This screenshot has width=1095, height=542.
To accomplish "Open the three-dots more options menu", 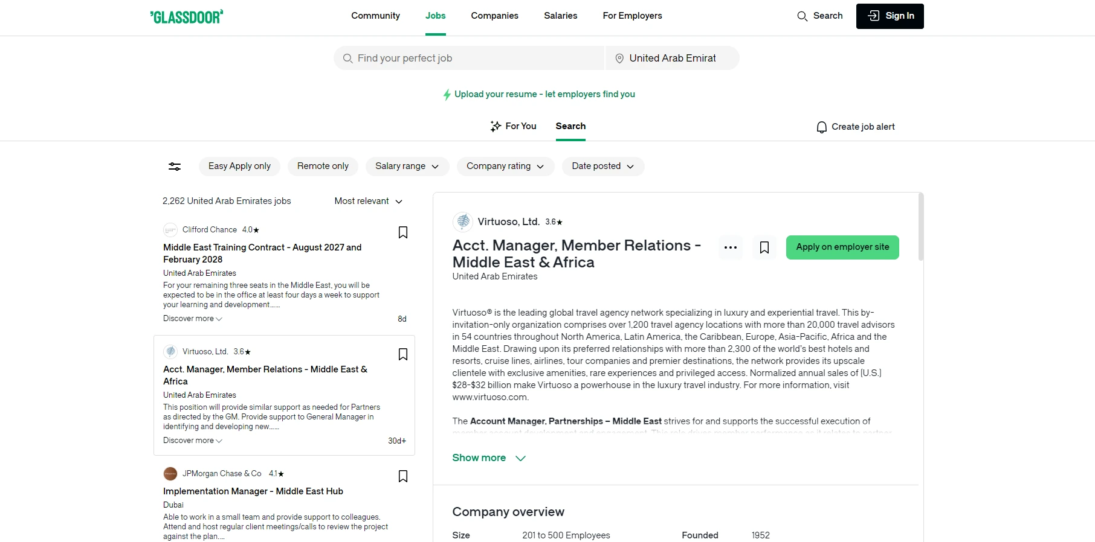I will [x=731, y=247].
